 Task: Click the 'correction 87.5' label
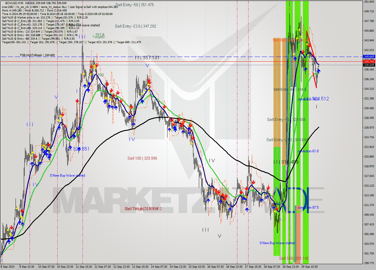click(308, 207)
